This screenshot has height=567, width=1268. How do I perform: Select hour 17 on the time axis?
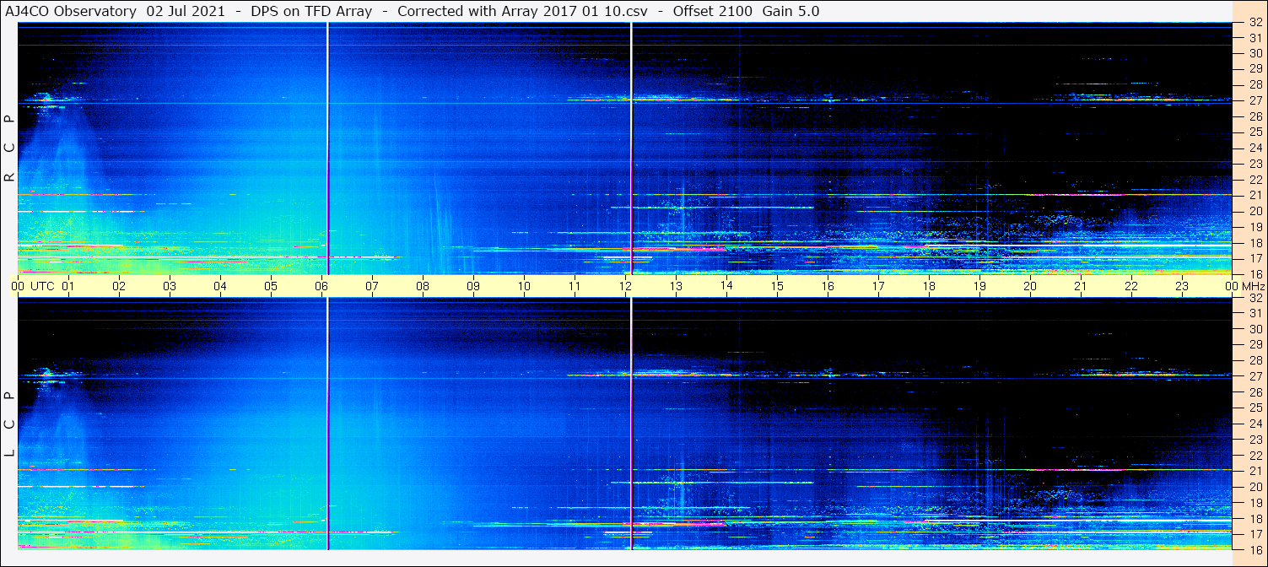click(x=878, y=286)
